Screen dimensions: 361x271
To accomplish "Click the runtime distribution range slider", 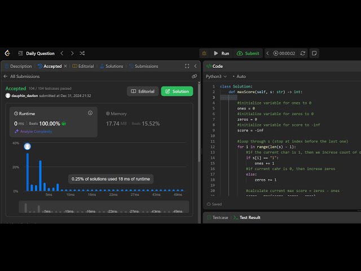I will [x=102, y=207].
